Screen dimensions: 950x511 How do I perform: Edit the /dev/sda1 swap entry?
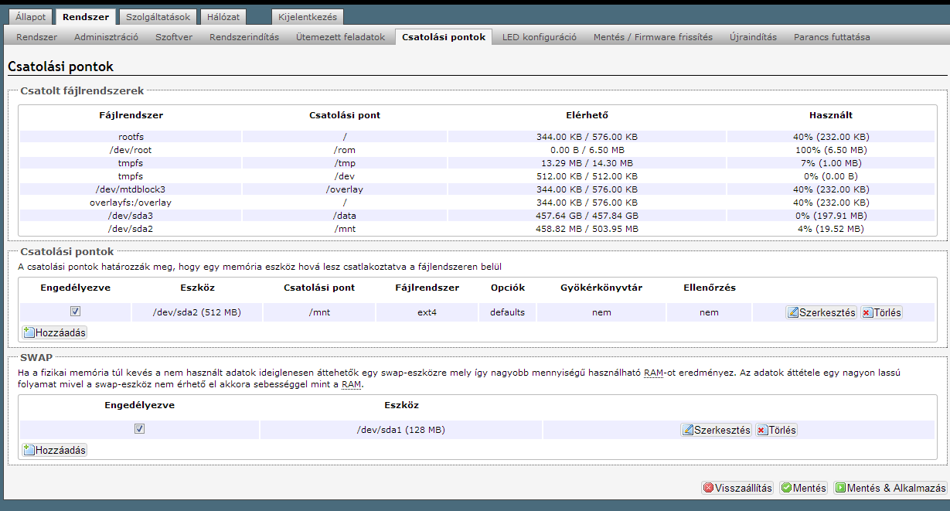pyautogui.click(x=717, y=431)
